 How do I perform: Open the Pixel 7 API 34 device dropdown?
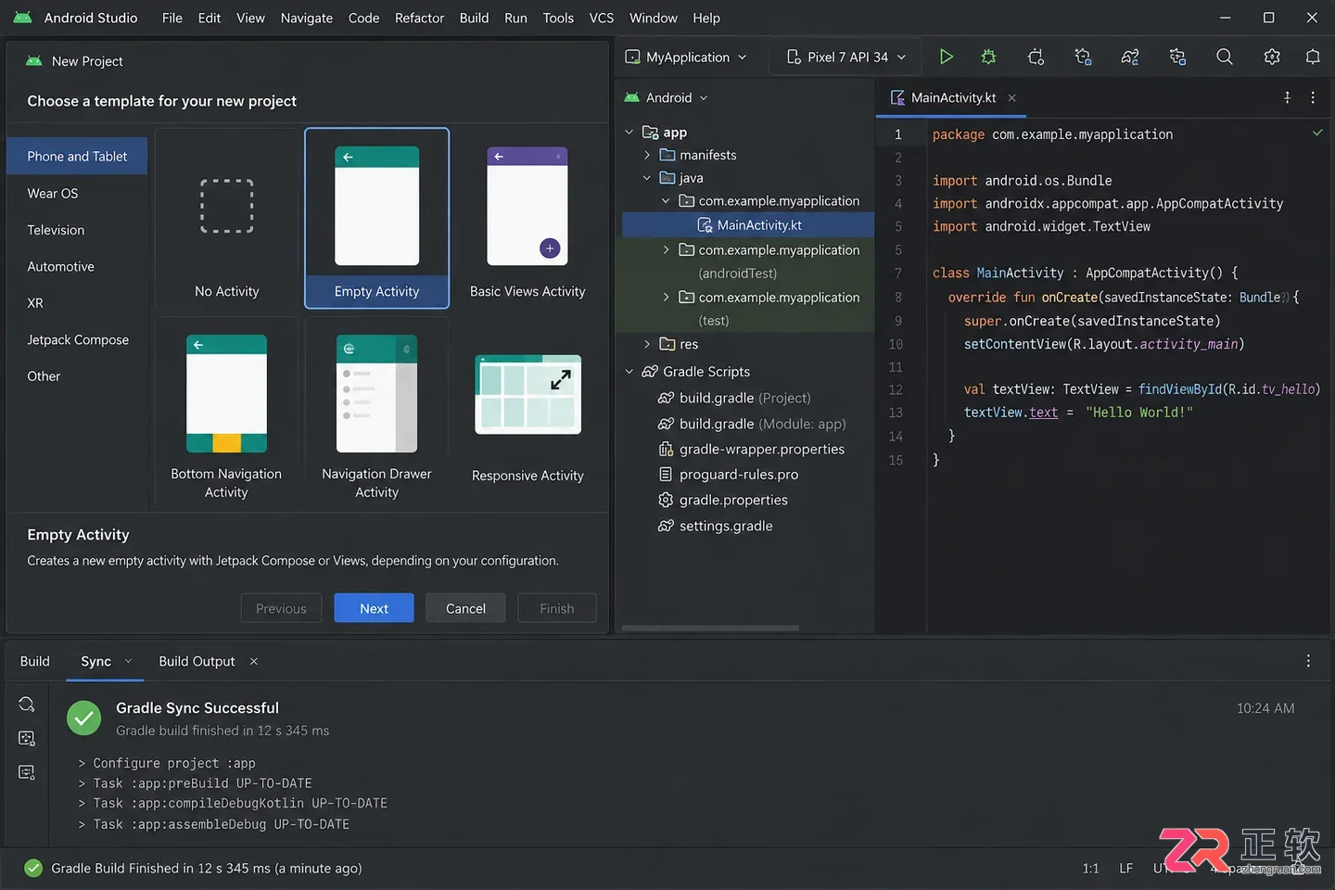tap(845, 57)
